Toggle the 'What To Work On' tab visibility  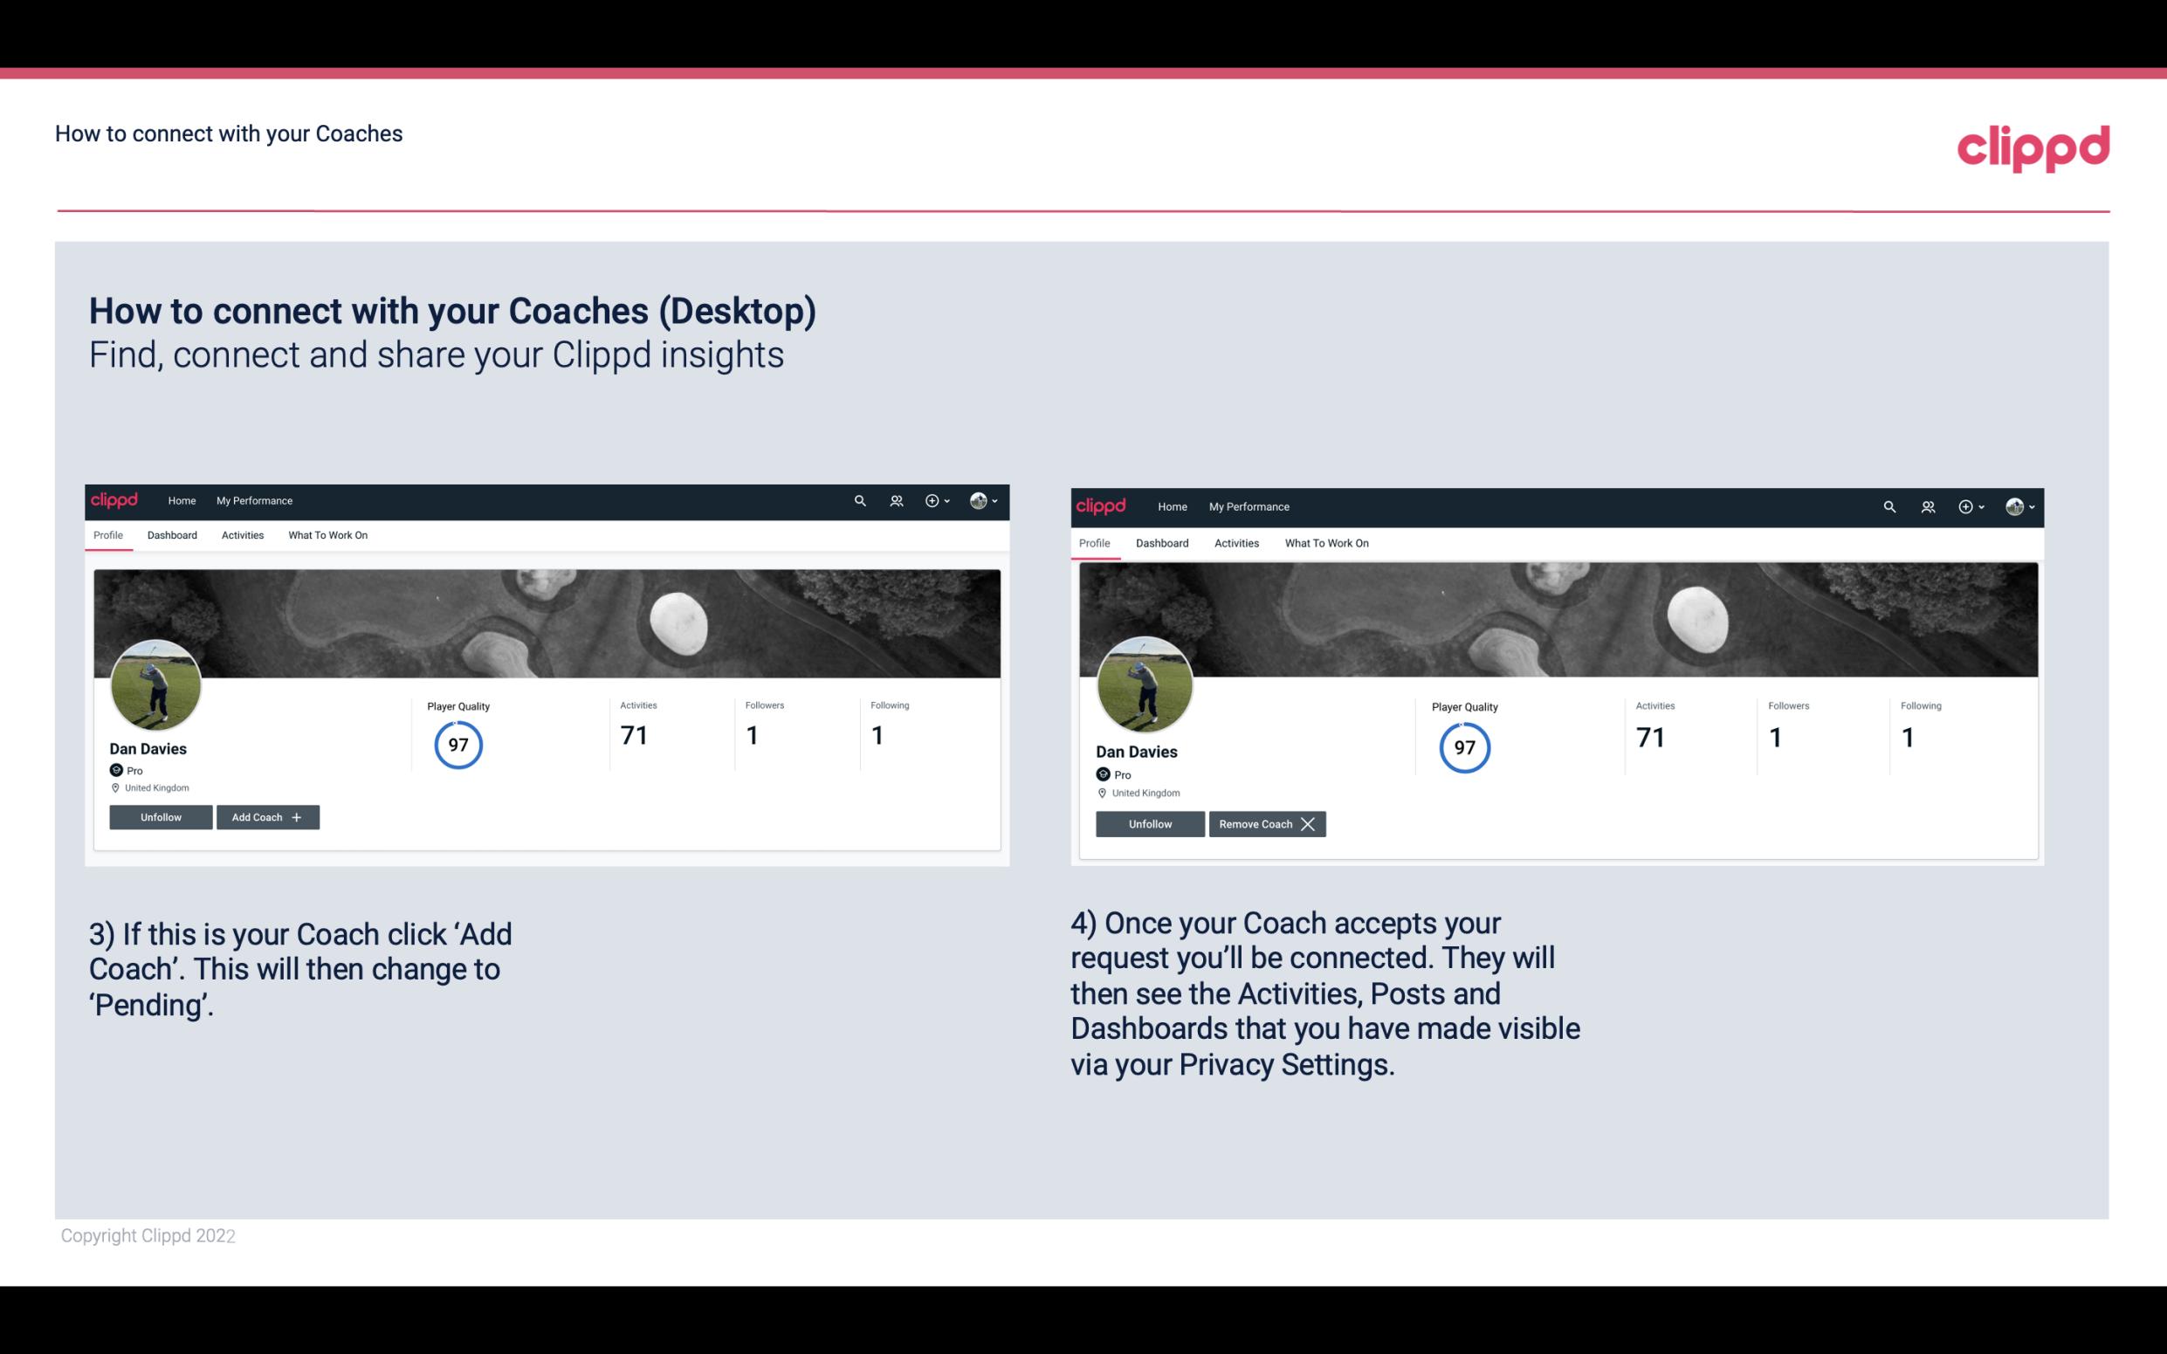click(x=326, y=535)
